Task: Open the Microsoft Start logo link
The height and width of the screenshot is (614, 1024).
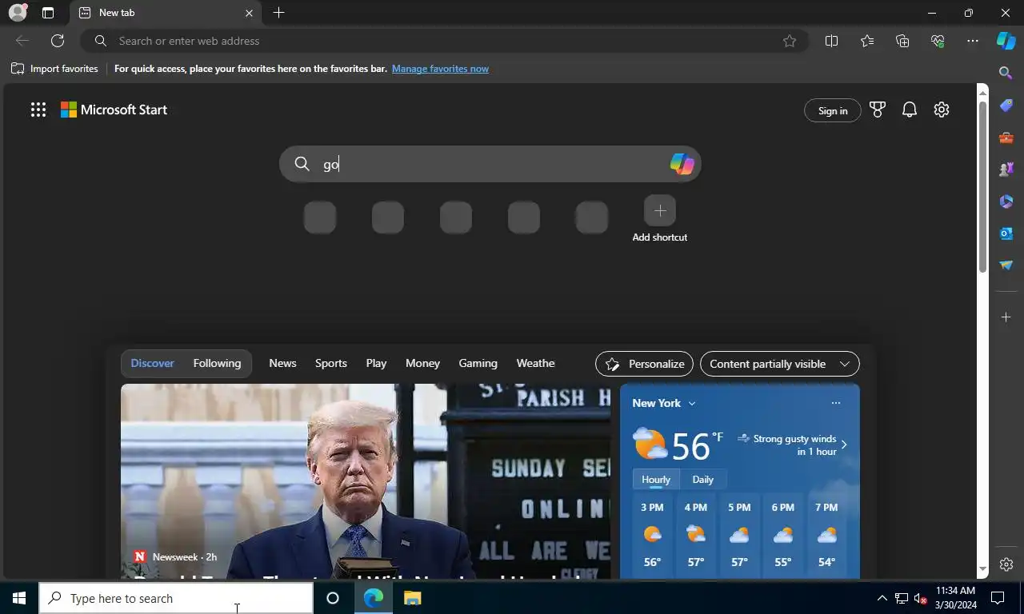Action: click(114, 110)
